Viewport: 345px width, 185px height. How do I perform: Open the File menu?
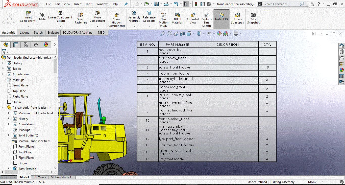48,4
